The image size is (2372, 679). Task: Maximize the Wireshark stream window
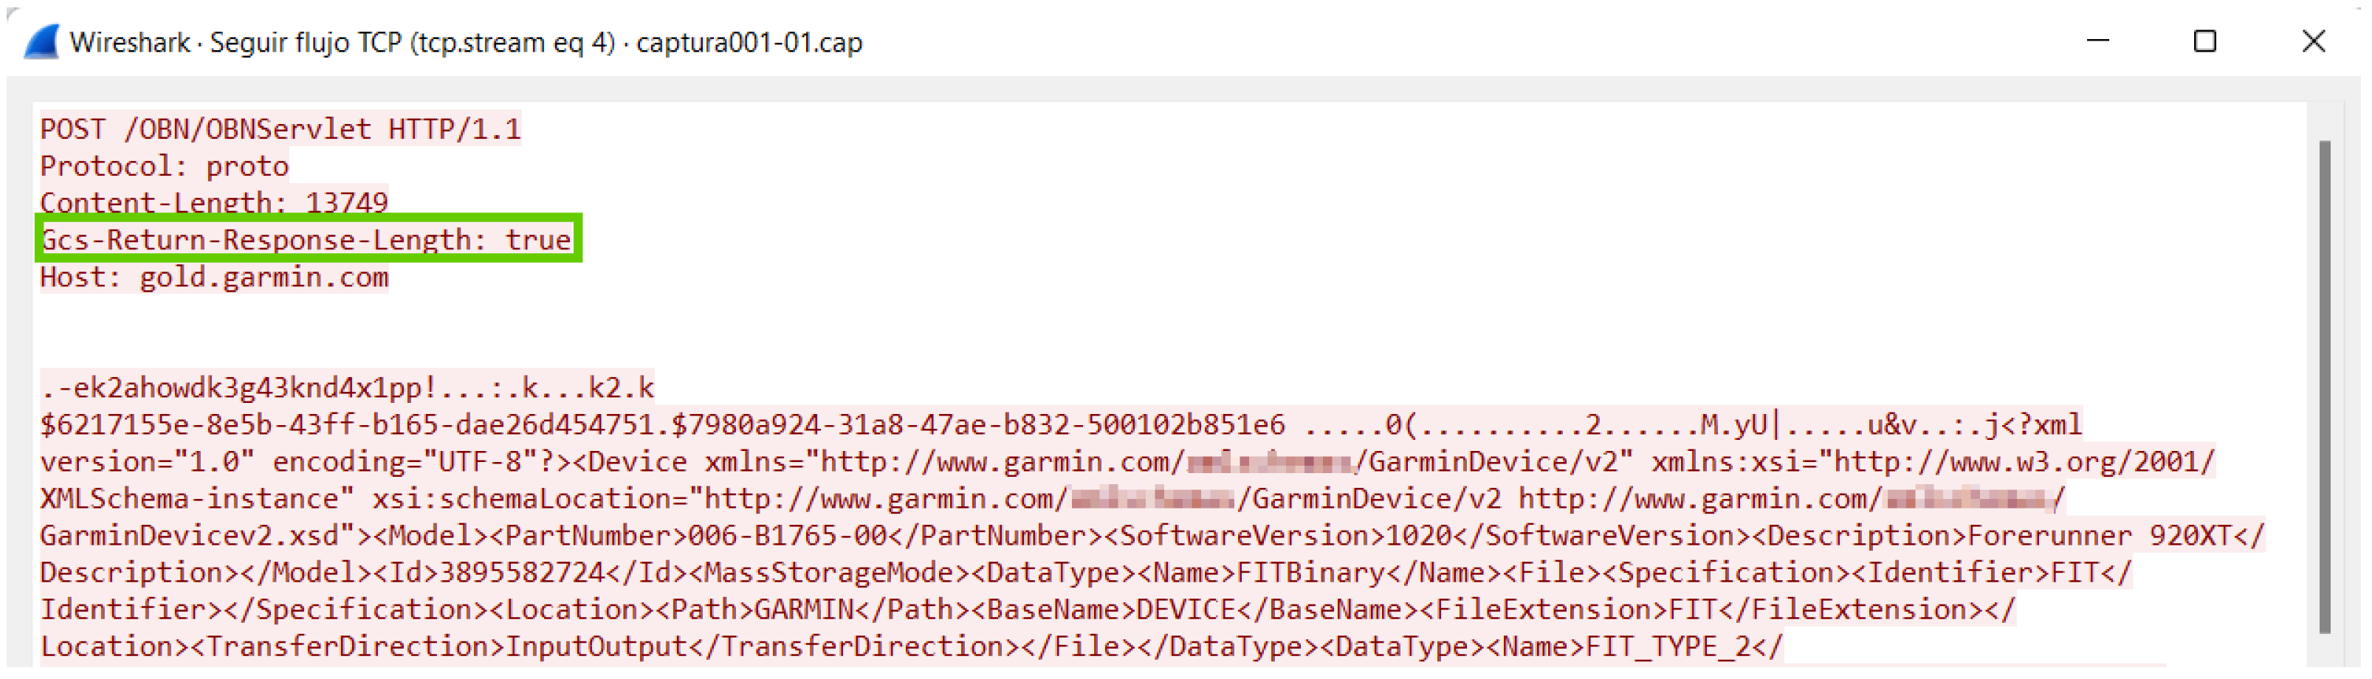point(2204,41)
